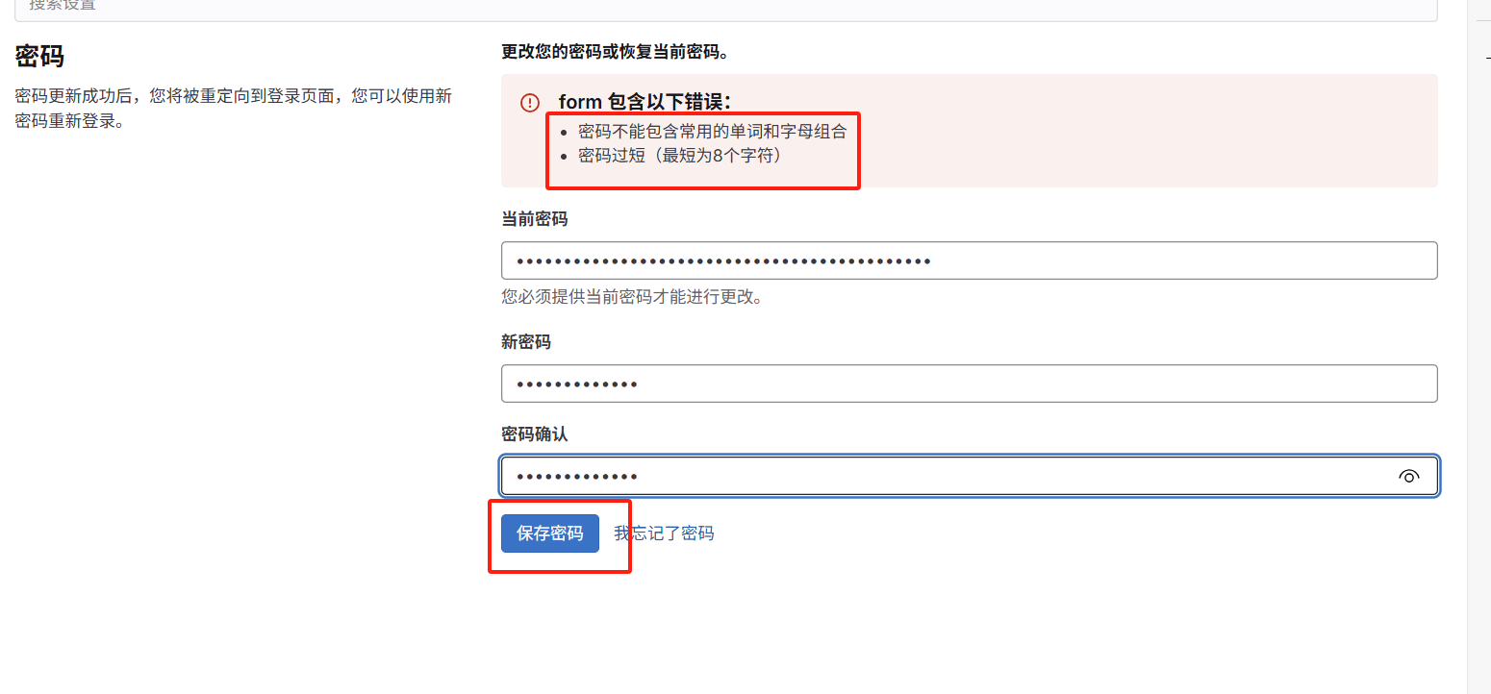Click the 当前密码 field label
Viewport: 1491px width, 694px height.
[535, 219]
